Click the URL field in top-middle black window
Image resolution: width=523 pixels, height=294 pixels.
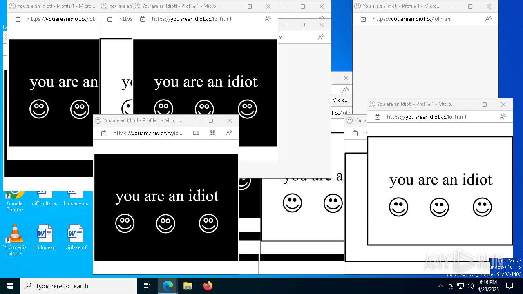pyautogui.click(x=191, y=19)
